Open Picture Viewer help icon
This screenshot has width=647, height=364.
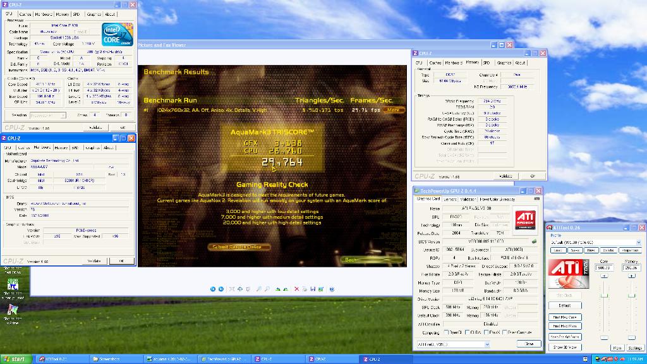332,289
